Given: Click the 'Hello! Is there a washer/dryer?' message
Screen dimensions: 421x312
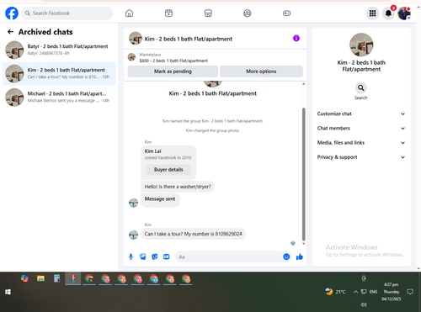Looking at the screenshot, I should pyautogui.click(x=178, y=187).
